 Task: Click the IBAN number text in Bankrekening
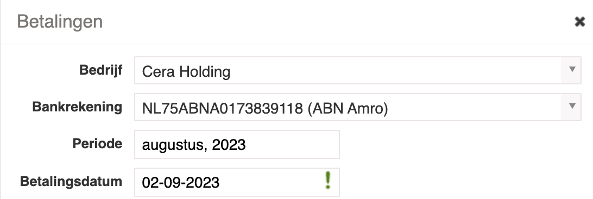(x=223, y=109)
